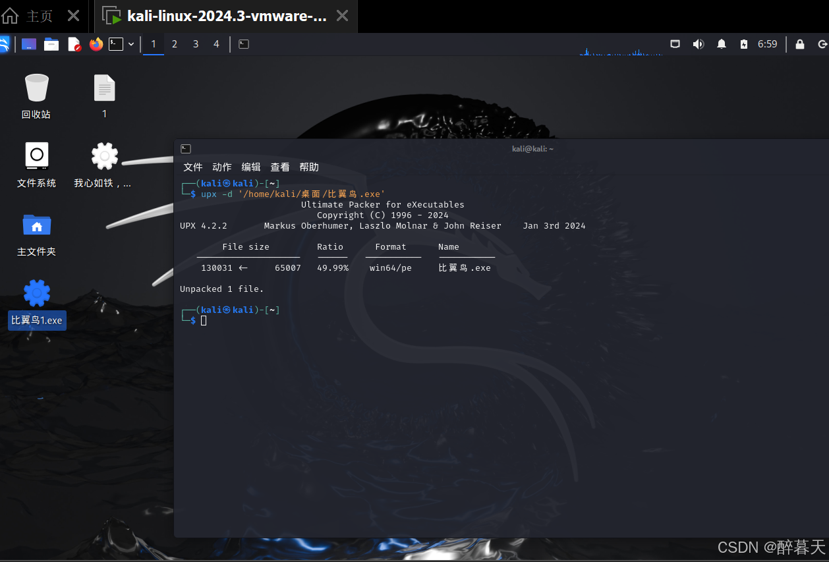Open the 查看 menu in terminal

(x=280, y=167)
